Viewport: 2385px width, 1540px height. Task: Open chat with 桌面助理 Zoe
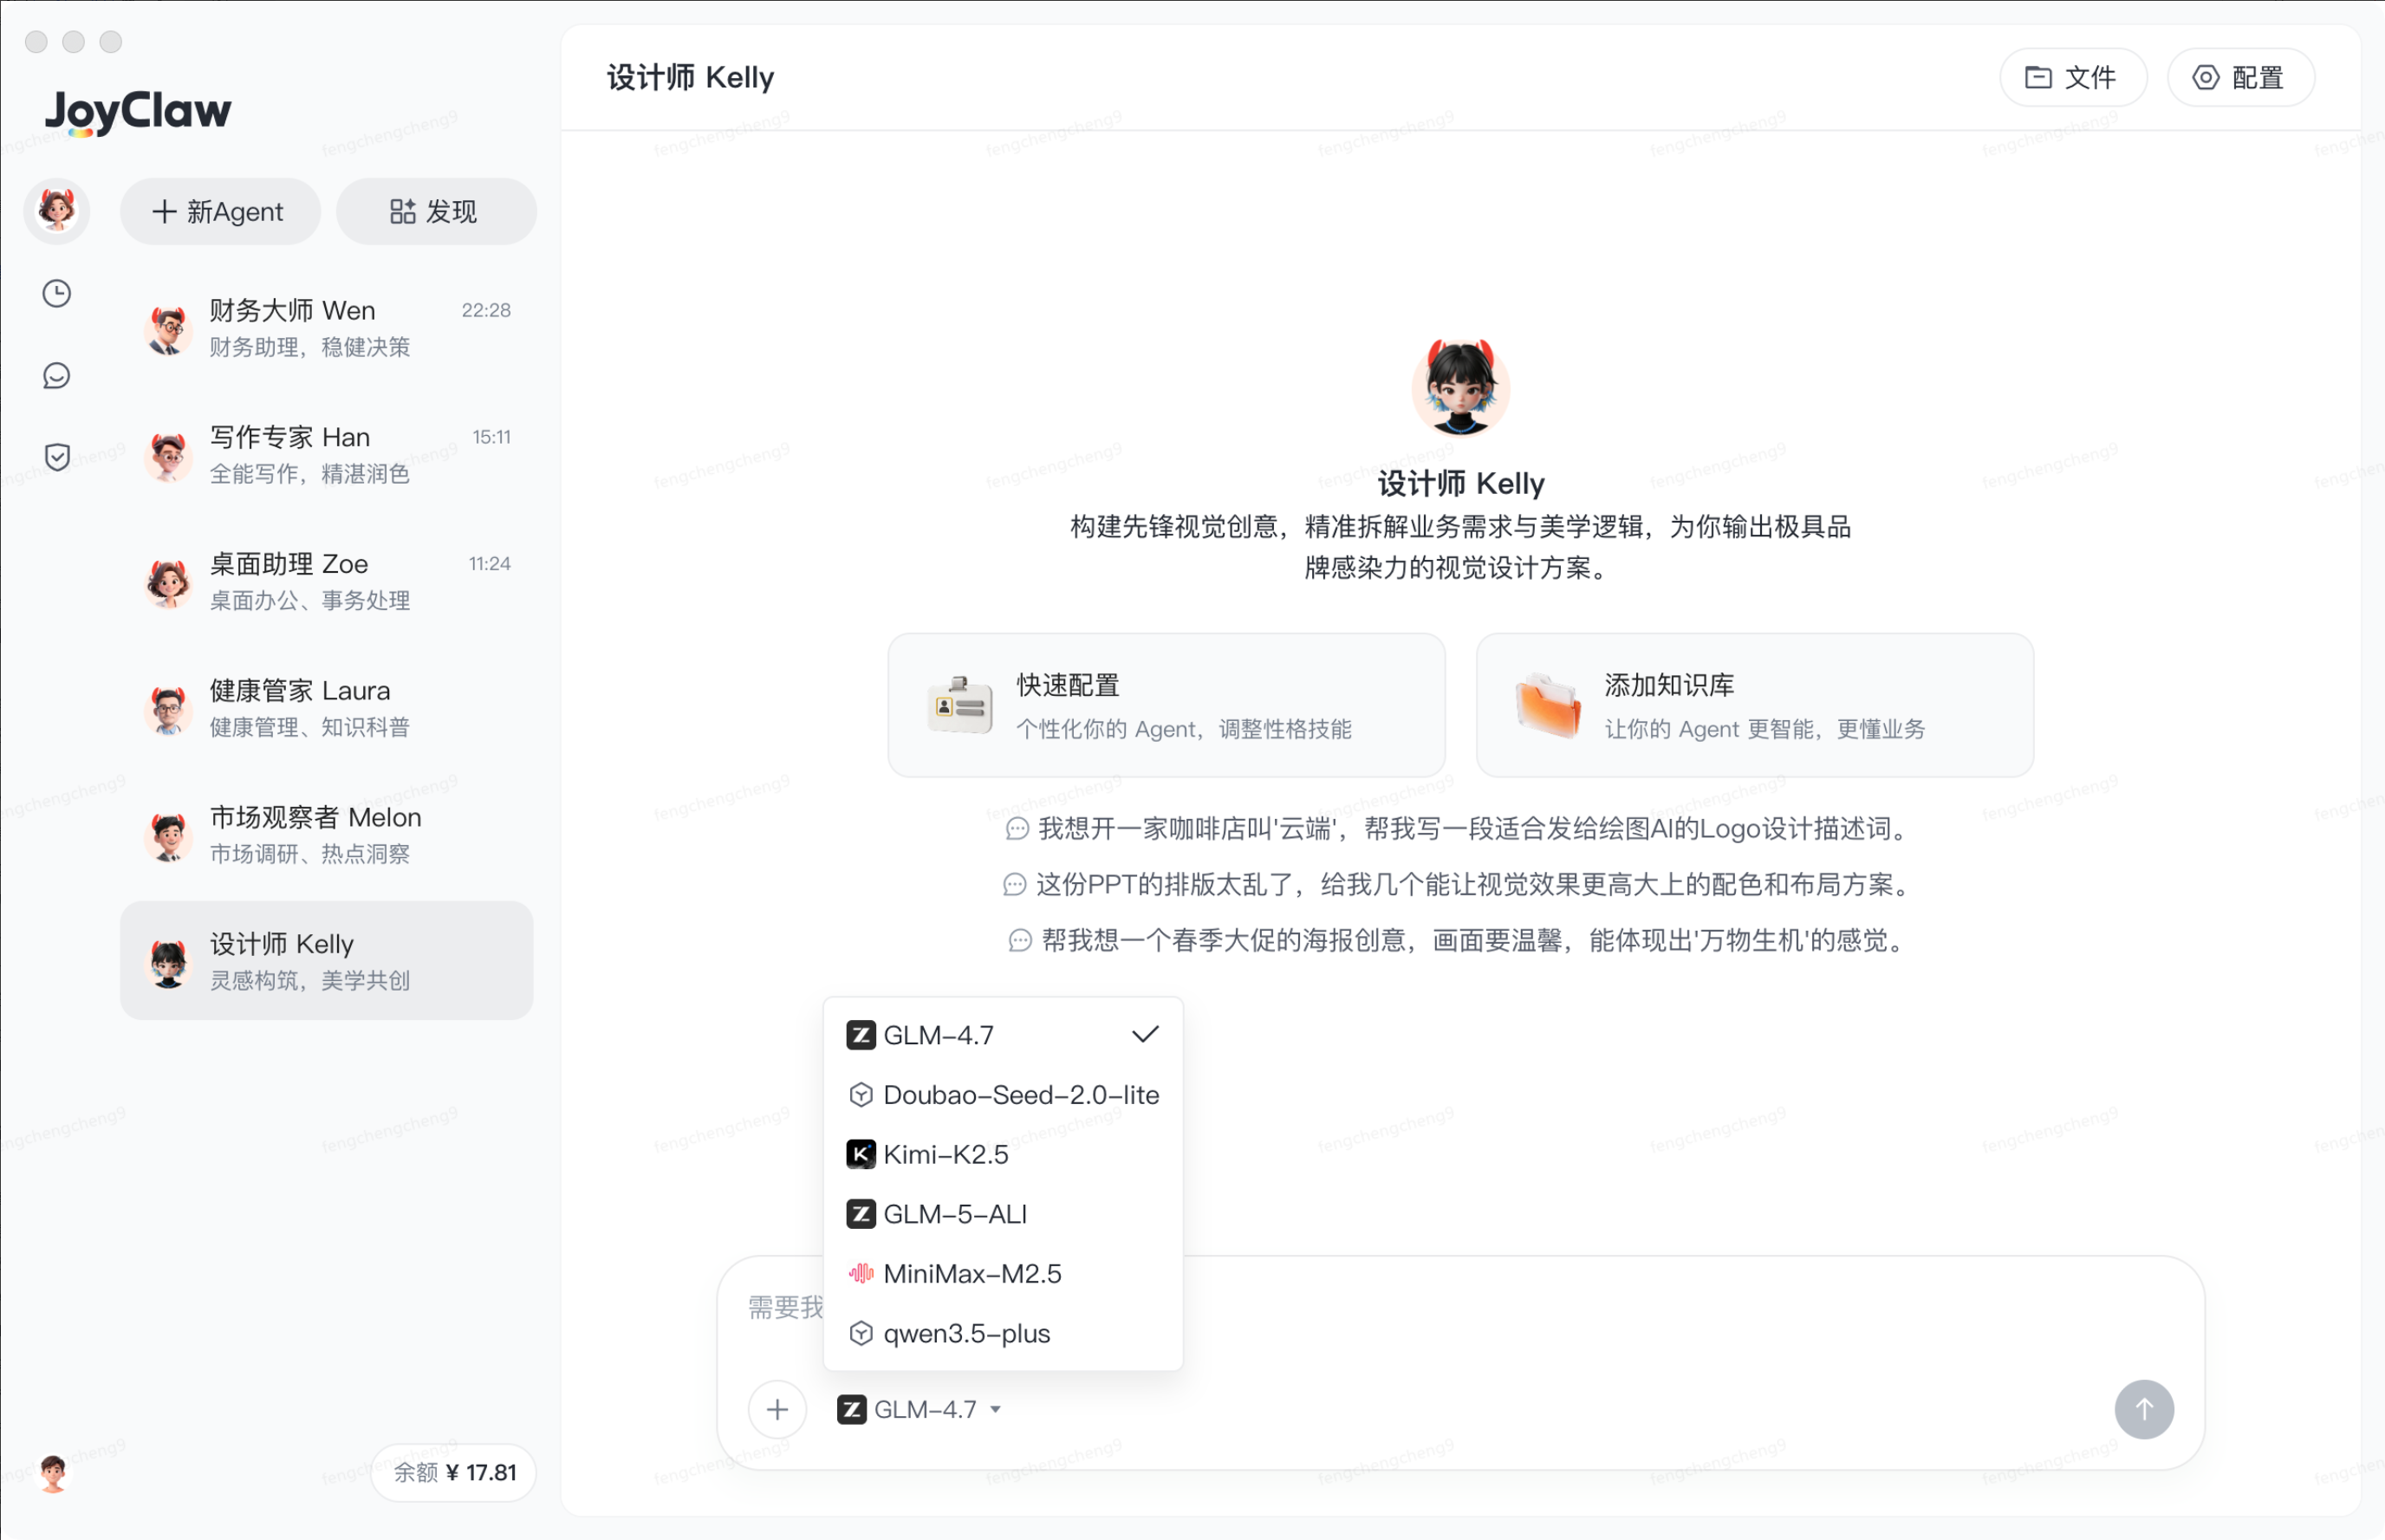(x=327, y=582)
